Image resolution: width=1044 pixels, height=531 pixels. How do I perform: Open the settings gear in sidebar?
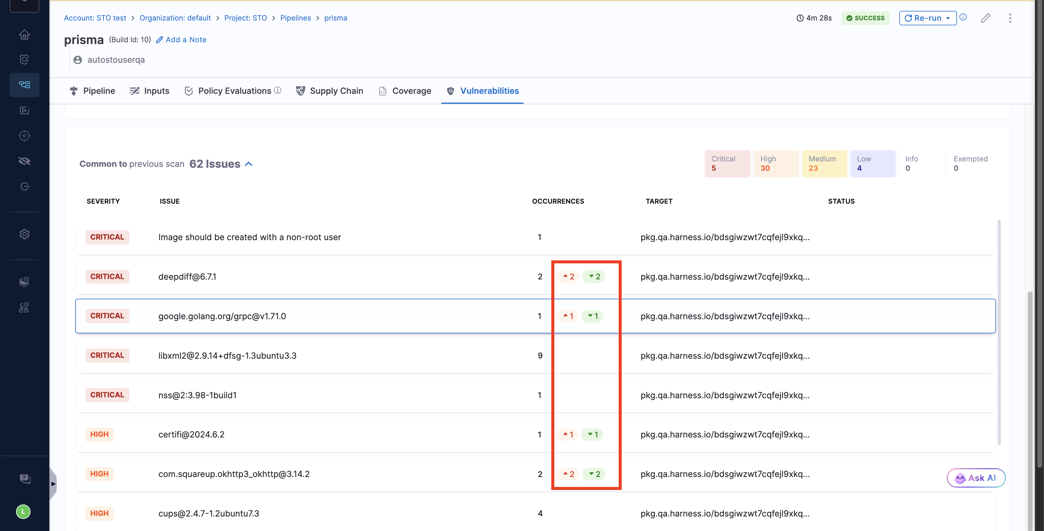24,234
